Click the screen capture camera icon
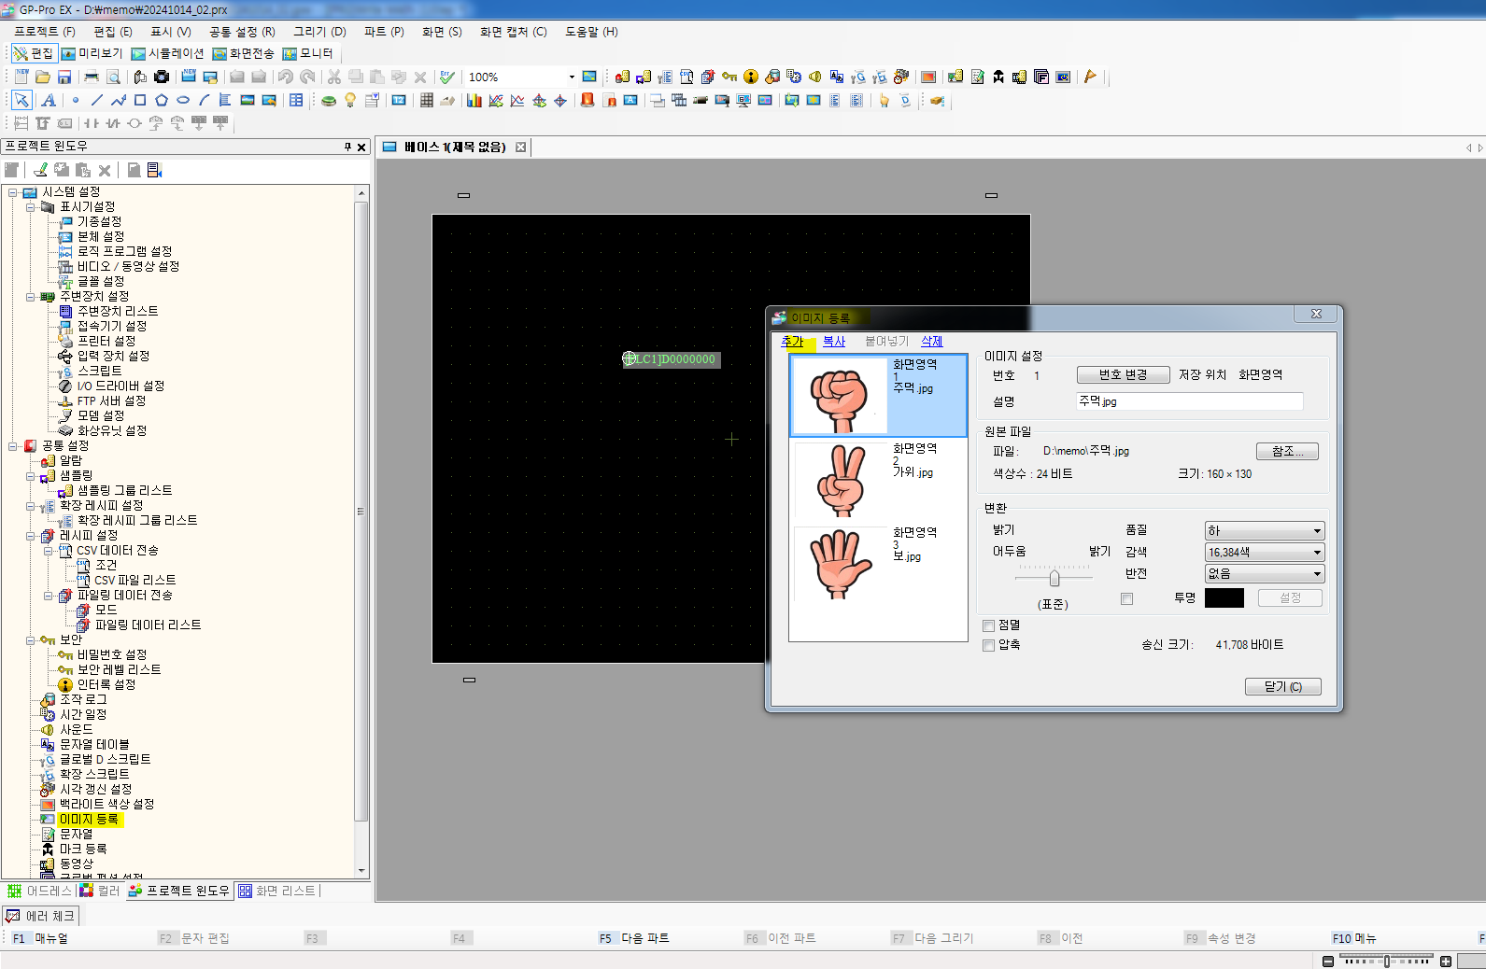Screen dimensions: 1486x969 click(x=162, y=77)
